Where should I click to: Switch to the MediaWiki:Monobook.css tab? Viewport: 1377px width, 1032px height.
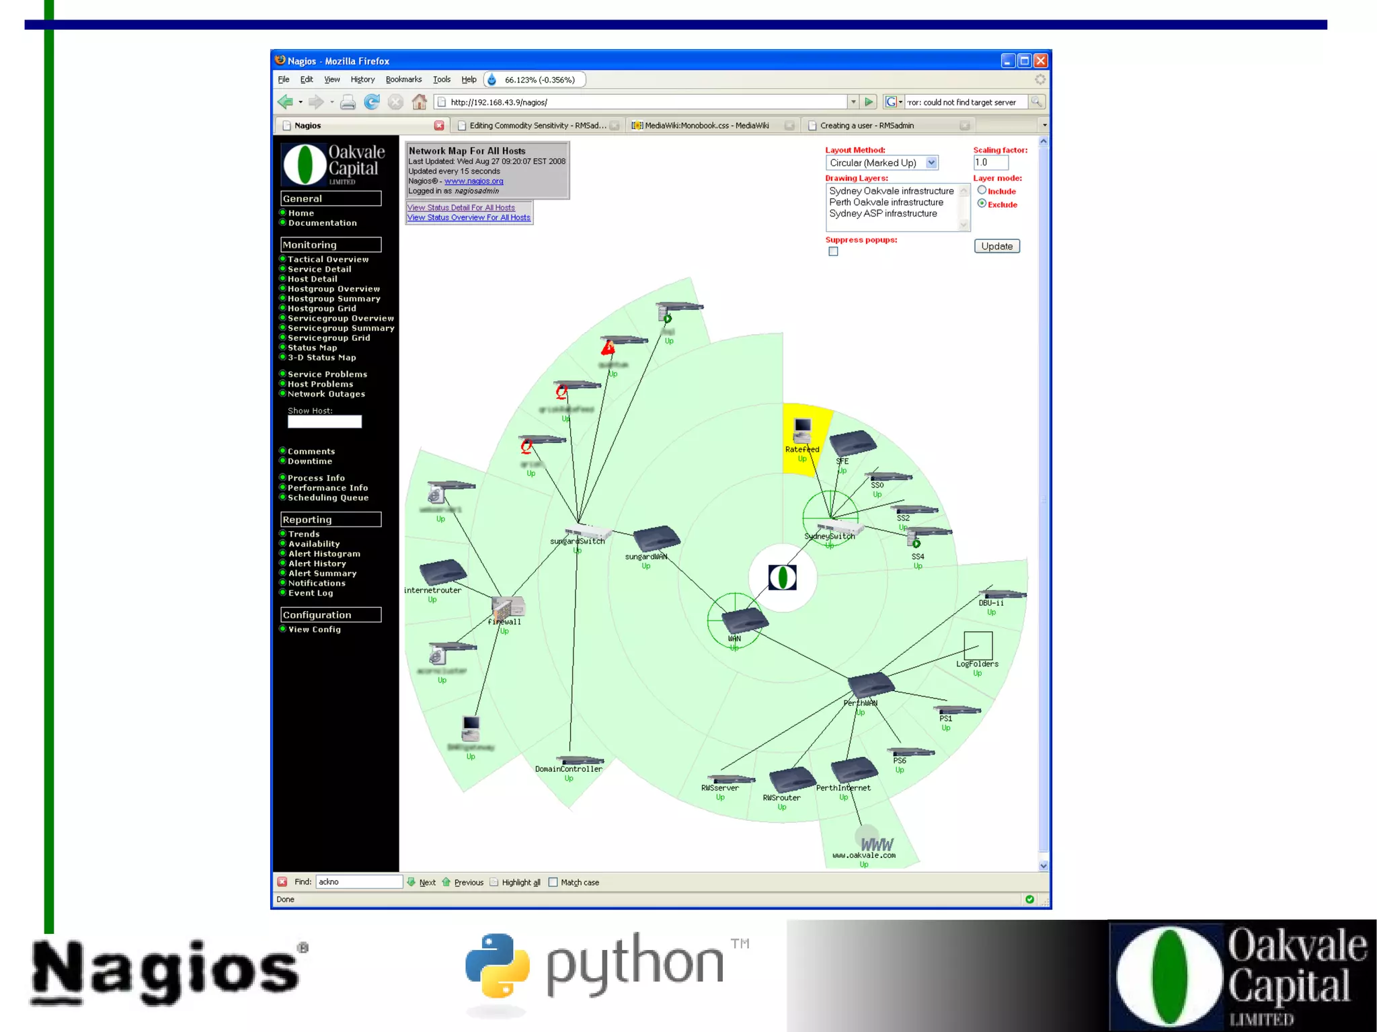[706, 126]
